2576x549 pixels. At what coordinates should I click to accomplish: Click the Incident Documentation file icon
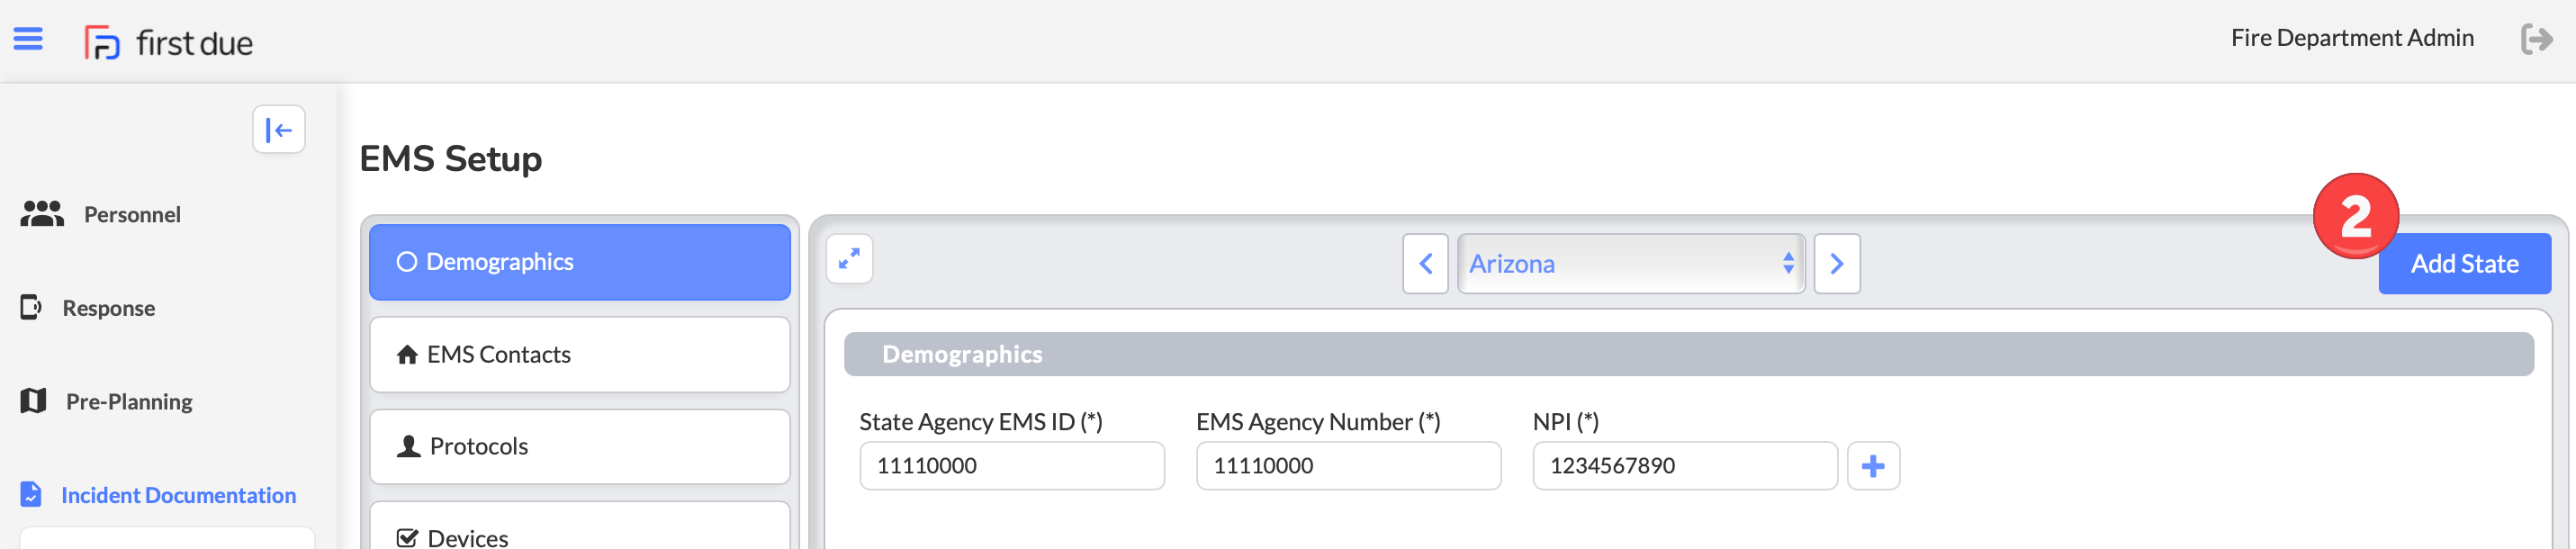pyautogui.click(x=31, y=494)
